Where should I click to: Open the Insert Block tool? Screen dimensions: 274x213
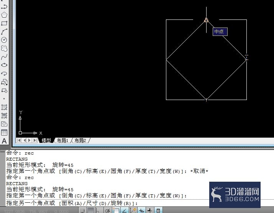click(x=4, y=82)
